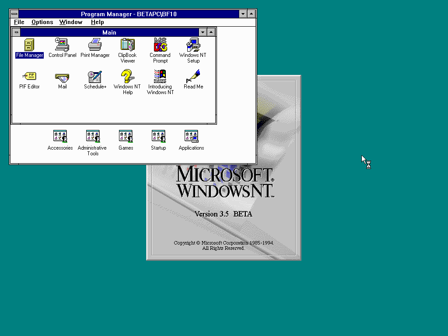
Task: Select the Command Prompt icon
Action: (160, 45)
